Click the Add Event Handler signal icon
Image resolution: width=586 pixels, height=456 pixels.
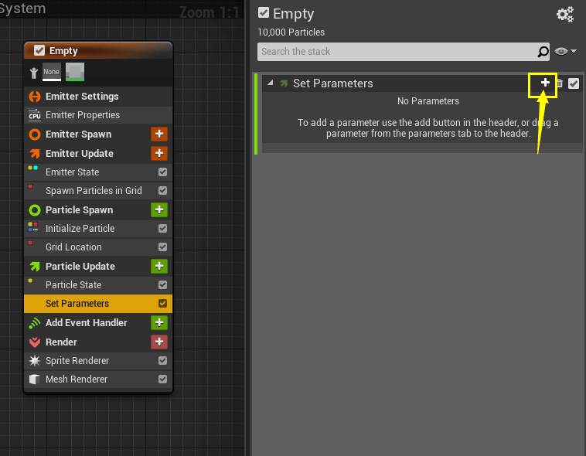coord(34,323)
